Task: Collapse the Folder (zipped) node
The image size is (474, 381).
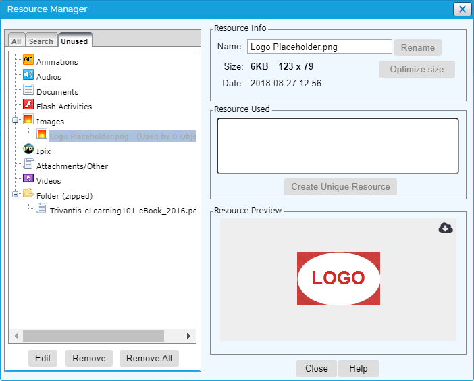Action: tap(16, 195)
